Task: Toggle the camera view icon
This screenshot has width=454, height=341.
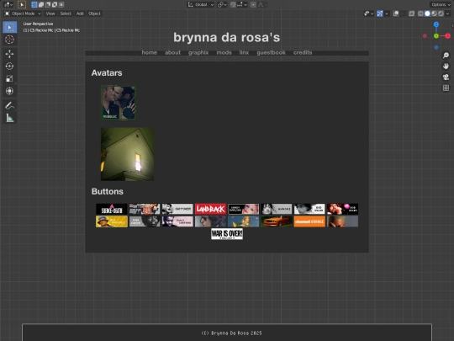Action: [x=446, y=77]
